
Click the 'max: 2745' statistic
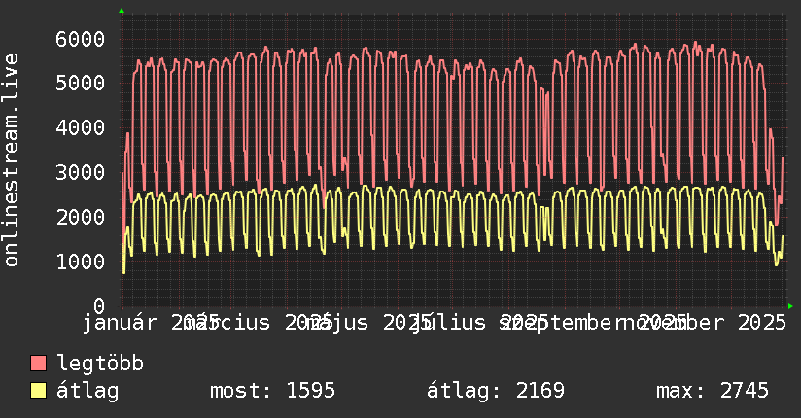pyautogui.click(x=713, y=391)
